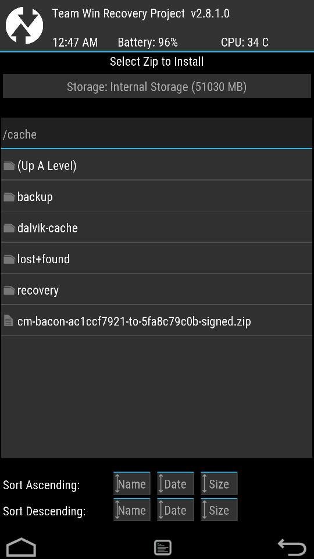Viewport: 314px width, 559px height.
Task: Tap the /cache path header
Action: pyautogui.click(x=156, y=134)
